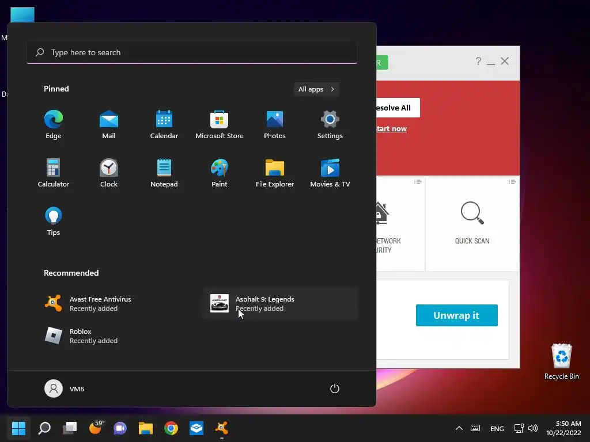
Task: Open the Network Security tile options menu
Action: 418,182
